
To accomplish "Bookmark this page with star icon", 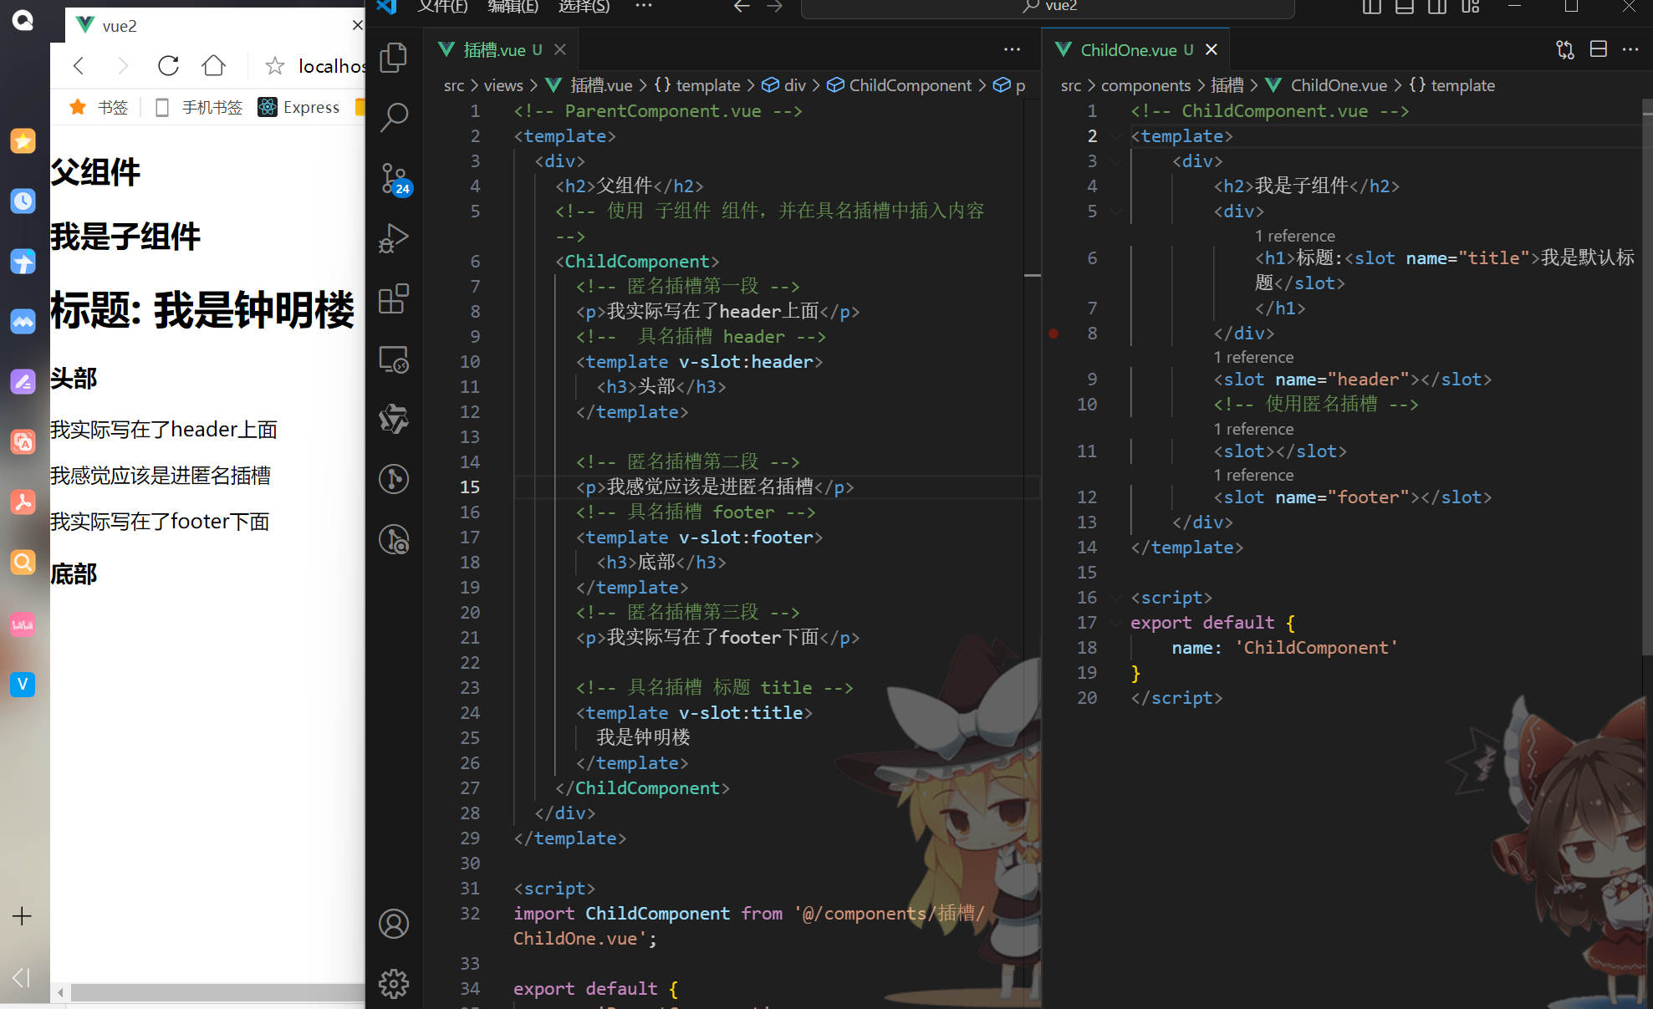I will click(x=274, y=65).
